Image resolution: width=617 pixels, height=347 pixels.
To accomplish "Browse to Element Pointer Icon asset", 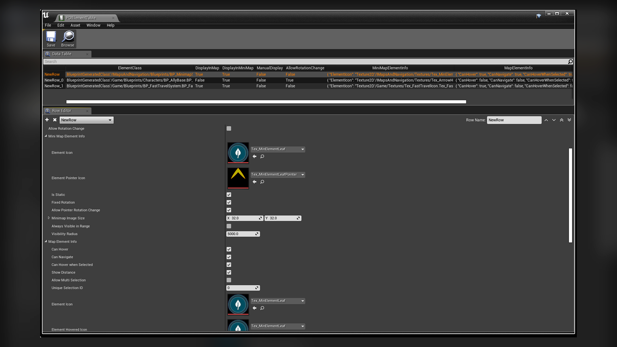I will click(262, 182).
